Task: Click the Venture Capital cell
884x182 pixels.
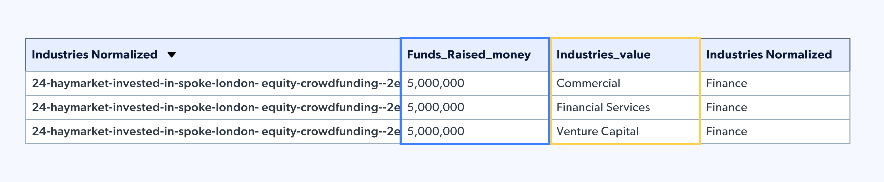Action: (x=597, y=131)
